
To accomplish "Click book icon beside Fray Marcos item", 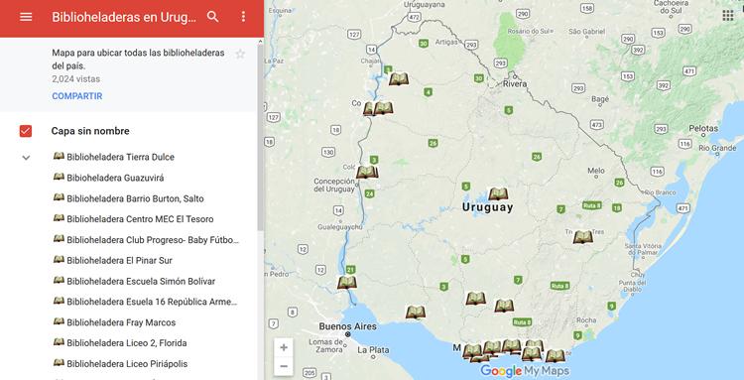I will (x=59, y=321).
